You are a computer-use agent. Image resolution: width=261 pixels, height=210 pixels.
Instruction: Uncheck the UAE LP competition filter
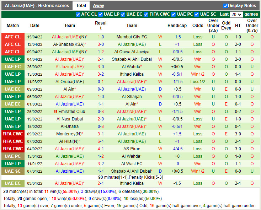(100, 15)
